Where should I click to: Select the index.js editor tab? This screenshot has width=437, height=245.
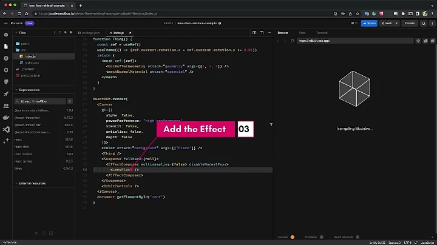point(118,33)
